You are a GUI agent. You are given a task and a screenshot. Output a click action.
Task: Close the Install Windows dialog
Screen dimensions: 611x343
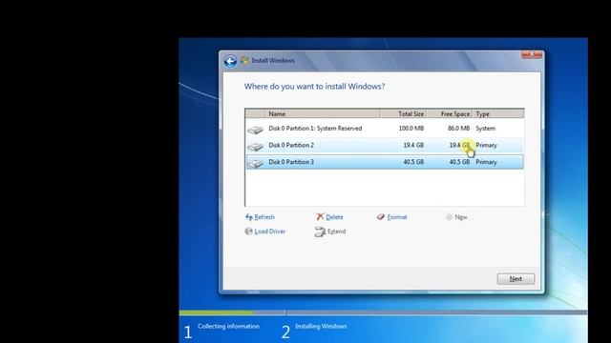[532, 55]
